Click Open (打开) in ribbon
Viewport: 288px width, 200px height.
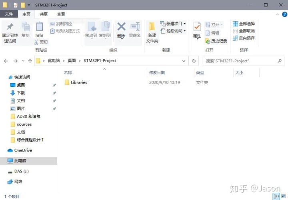click(214, 25)
